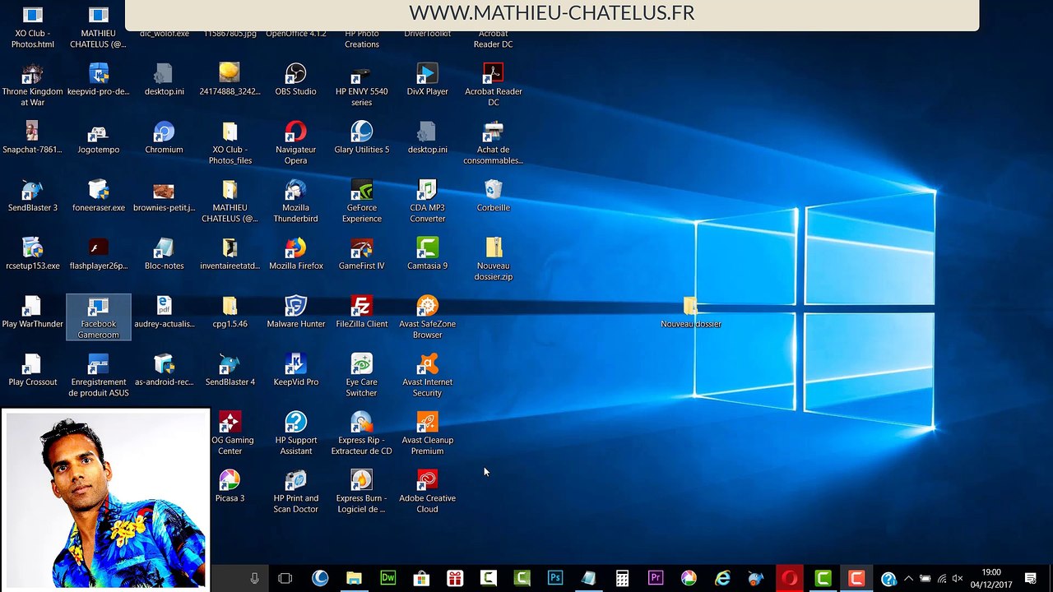Viewport: 1053px width, 592px height.
Task: Launch DivX Player shortcut
Action: pyautogui.click(x=427, y=80)
